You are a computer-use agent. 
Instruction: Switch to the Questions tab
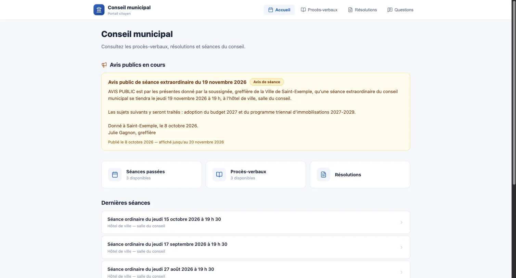tap(400, 10)
